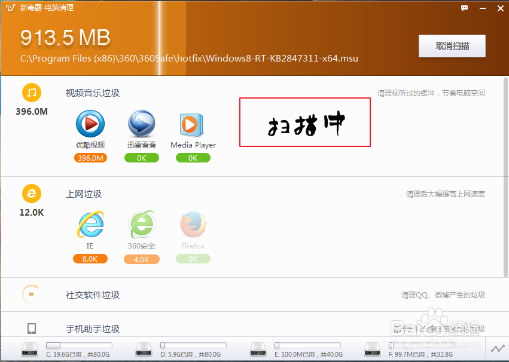Open the feedback speech bubble in title bar
This screenshot has height=362, width=509.
tap(464, 8)
